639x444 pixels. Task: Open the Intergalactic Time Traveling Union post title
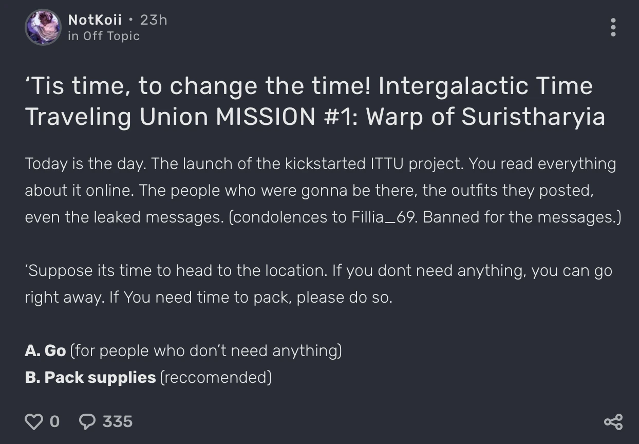(314, 101)
